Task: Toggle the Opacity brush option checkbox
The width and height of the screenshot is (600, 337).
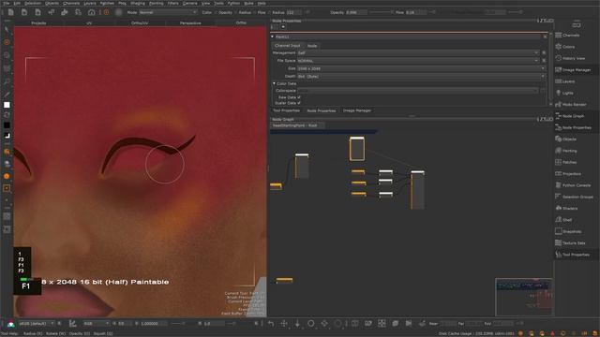Action: 235,12
